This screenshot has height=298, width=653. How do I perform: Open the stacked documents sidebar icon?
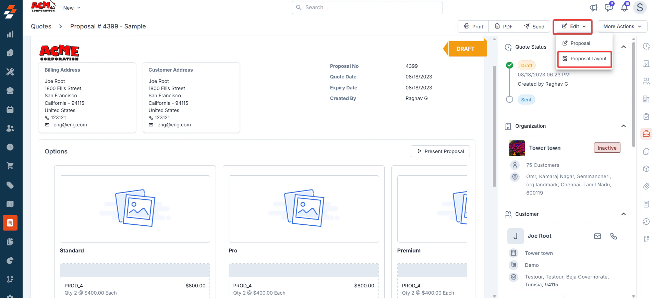coord(10,242)
